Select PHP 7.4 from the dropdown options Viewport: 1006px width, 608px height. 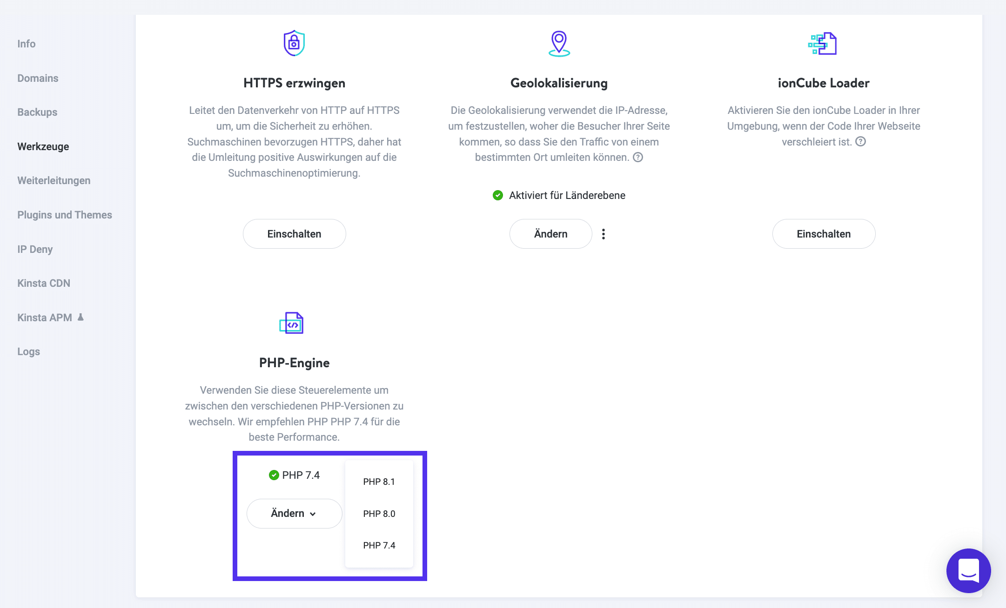[x=379, y=545]
